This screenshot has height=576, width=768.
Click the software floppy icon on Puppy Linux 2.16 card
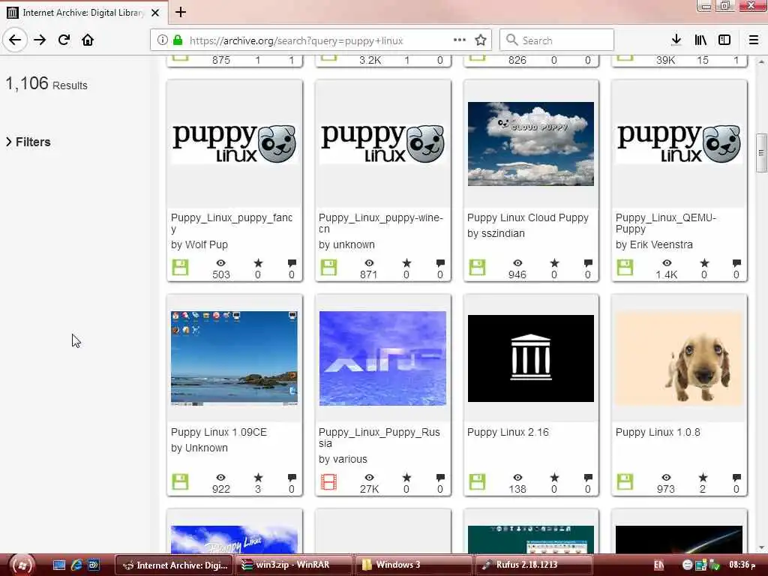477,482
